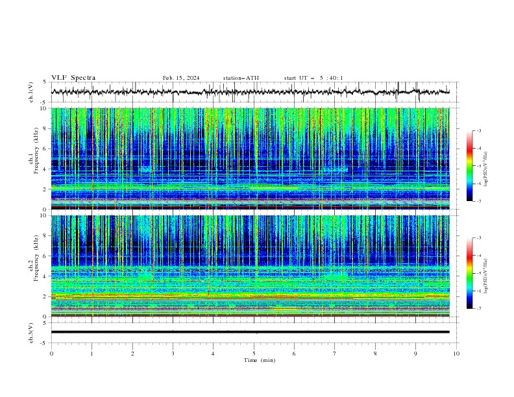Viewport: 514px width, 397px height.
Task: Click the "6" tick on the time axis
Action: (294, 354)
